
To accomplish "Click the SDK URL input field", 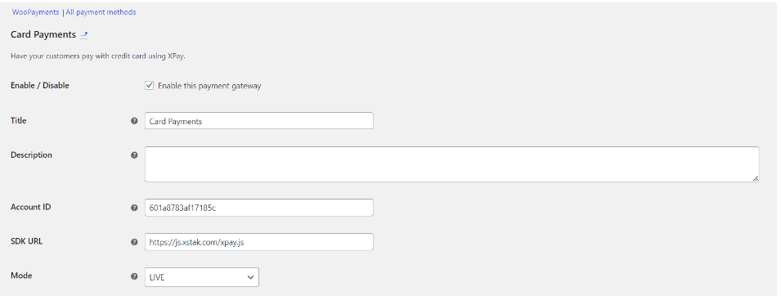I will click(x=259, y=242).
